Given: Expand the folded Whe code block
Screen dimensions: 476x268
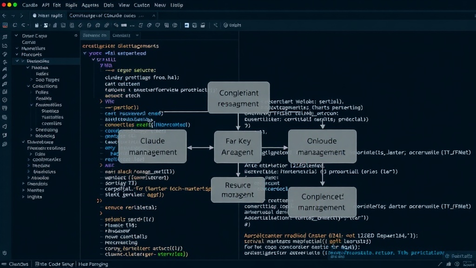Looking at the screenshot, I should 101,101.
